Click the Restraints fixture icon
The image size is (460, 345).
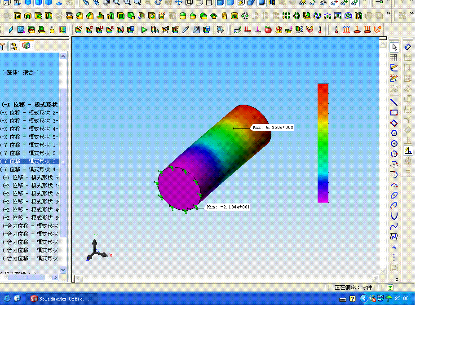(x=237, y=30)
